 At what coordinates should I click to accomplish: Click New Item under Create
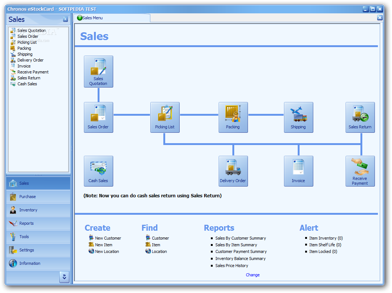coord(104,245)
